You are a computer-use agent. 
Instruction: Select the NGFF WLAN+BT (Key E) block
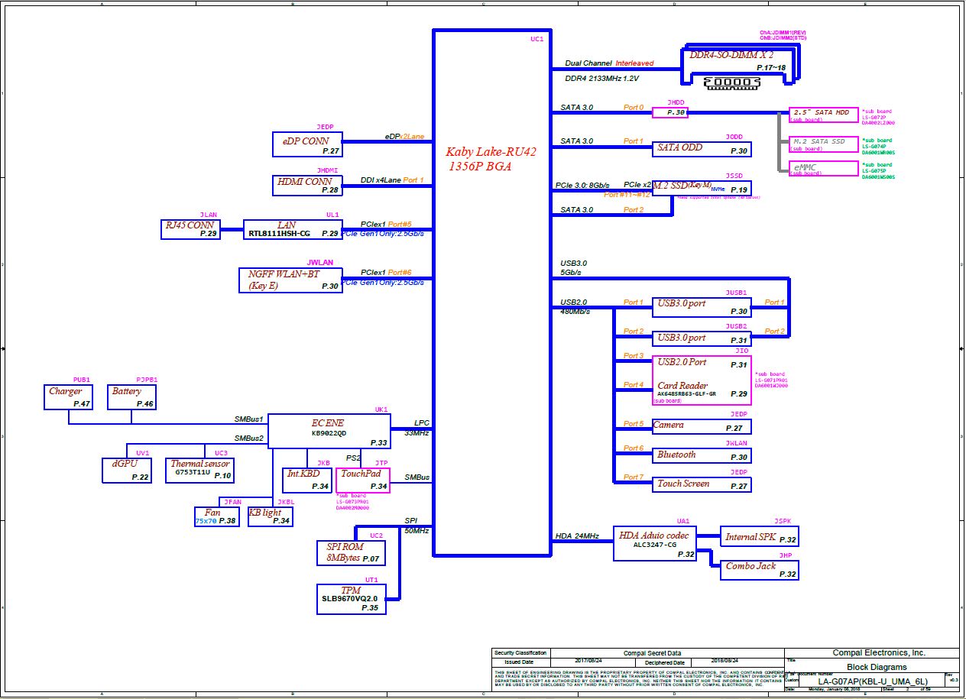click(290, 280)
